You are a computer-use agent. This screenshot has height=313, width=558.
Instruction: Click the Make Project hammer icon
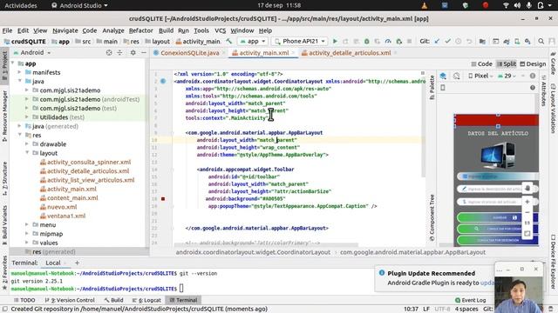click(228, 42)
